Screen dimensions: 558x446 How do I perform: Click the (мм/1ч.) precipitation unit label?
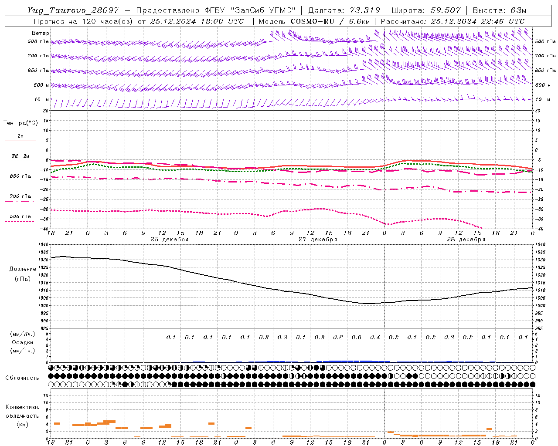click(x=23, y=351)
